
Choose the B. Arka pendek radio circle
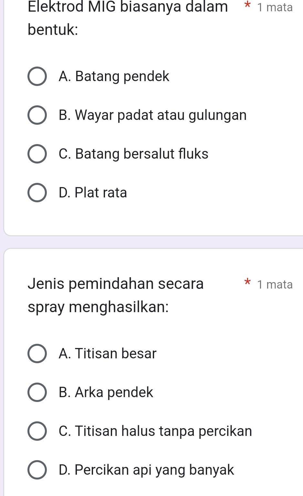coord(37,392)
